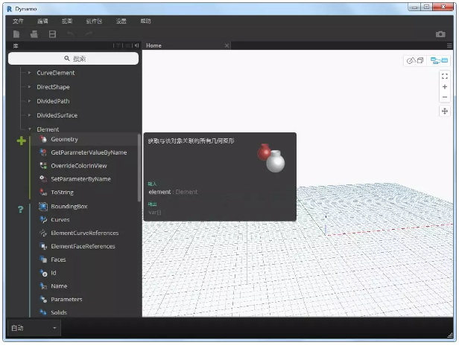The image size is (459, 348).
Task: Click the Id node icon
Action: (43, 273)
